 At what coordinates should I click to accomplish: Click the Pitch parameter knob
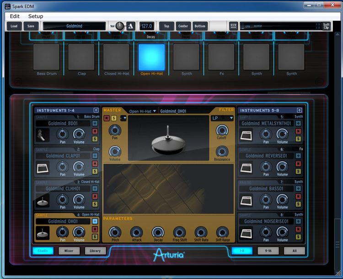115,232
